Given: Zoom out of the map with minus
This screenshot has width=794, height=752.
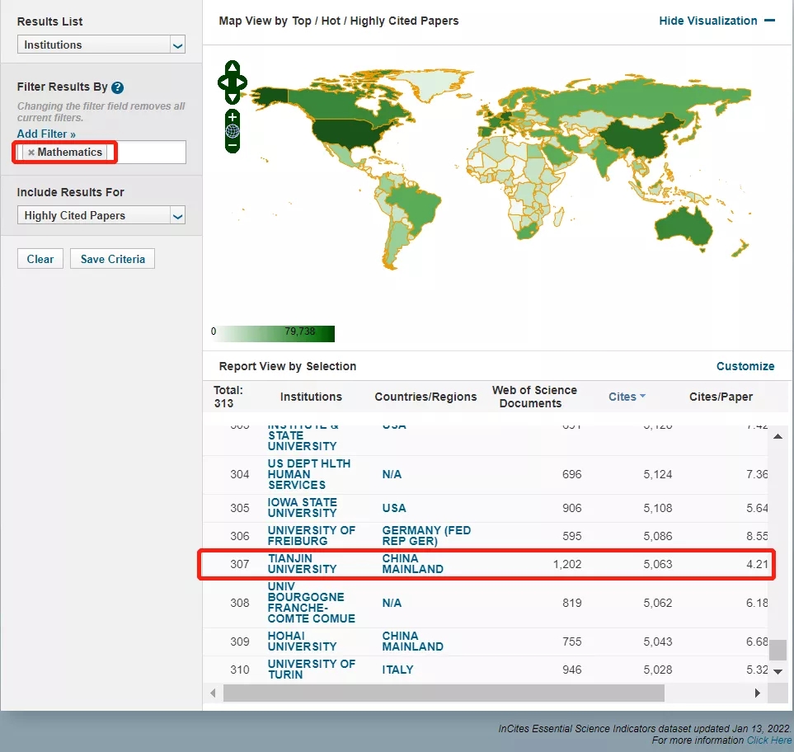Looking at the screenshot, I should (x=233, y=145).
